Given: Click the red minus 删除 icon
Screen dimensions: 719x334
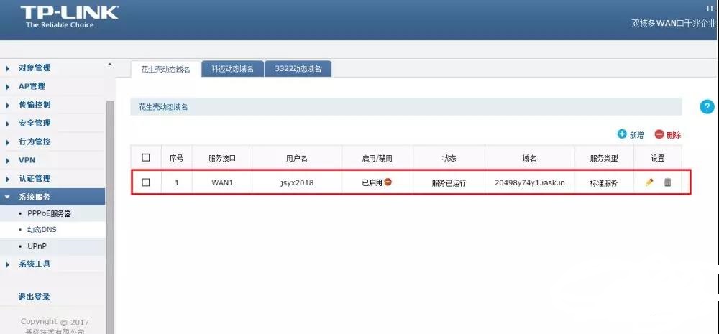Looking at the screenshot, I should [659, 134].
